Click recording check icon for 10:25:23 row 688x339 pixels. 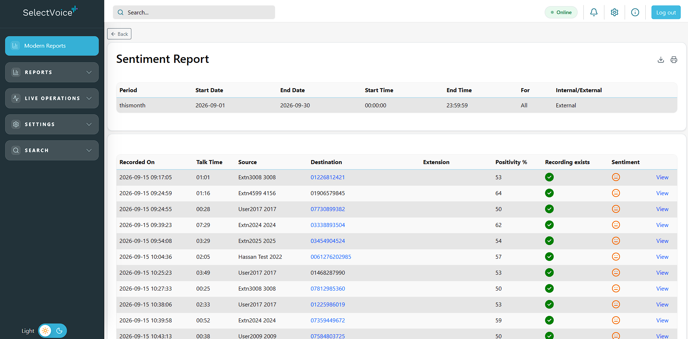pos(549,273)
